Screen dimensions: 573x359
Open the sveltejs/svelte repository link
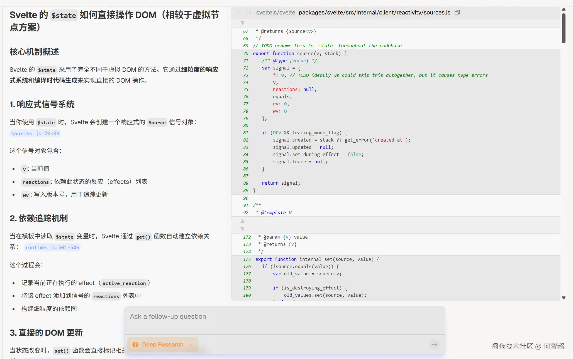coord(275,13)
